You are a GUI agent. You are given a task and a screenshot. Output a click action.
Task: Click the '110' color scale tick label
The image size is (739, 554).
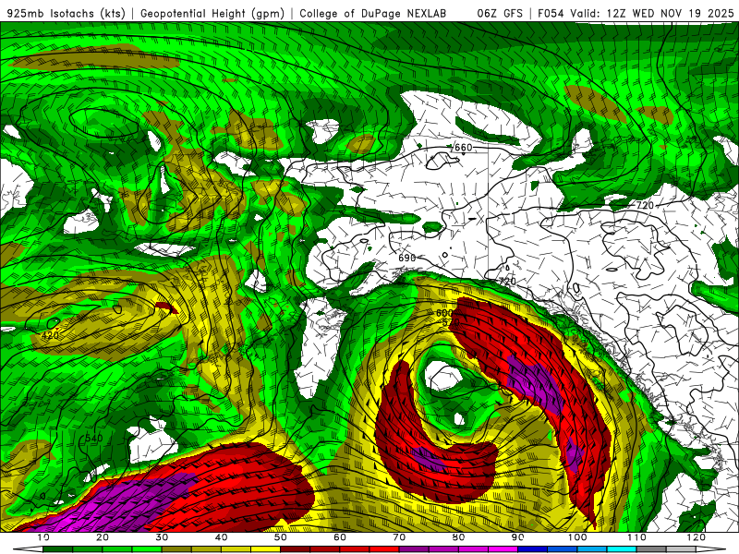click(636, 537)
